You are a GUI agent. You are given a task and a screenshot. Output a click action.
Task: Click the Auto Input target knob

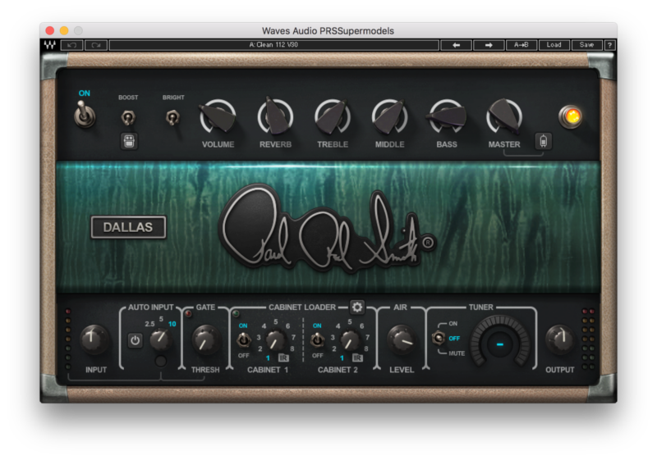161,340
